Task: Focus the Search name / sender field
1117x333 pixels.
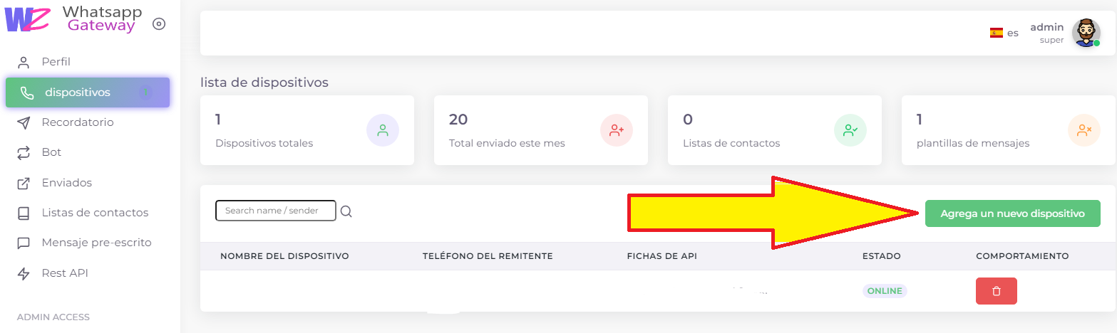Action: click(x=275, y=211)
